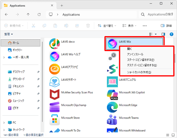Click the rename toolbar icon
The height and width of the screenshot is (138, 177).
[x=66, y=26]
